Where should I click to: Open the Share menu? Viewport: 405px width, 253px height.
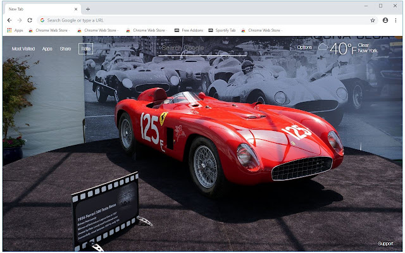[x=65, y=49]
